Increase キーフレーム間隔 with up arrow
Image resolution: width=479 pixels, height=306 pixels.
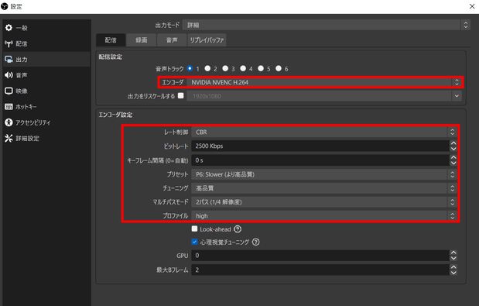coord(453,157)
